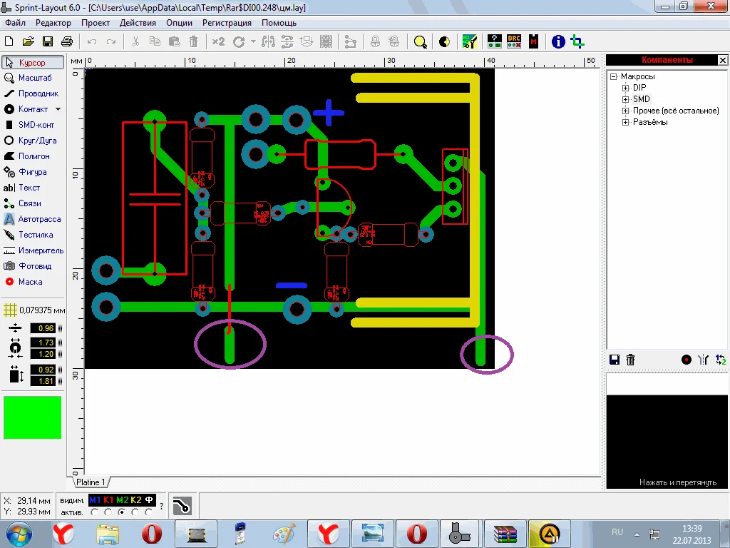730x548 pixels.
Task: Click the Platine 1 board tab
Action: pyautogui.click(x=91, y=482)
